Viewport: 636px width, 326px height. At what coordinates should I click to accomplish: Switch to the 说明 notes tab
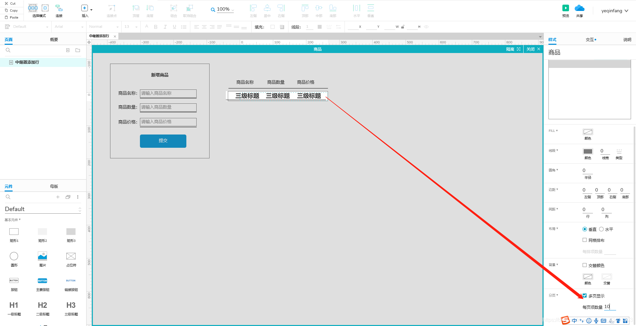tap(627, 40)
